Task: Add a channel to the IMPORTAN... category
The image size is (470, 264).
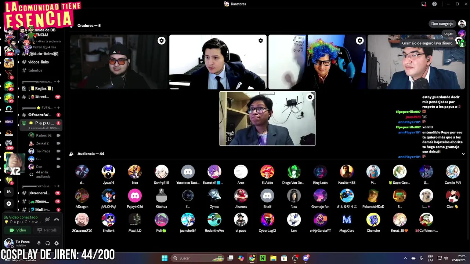Action: 58,82
